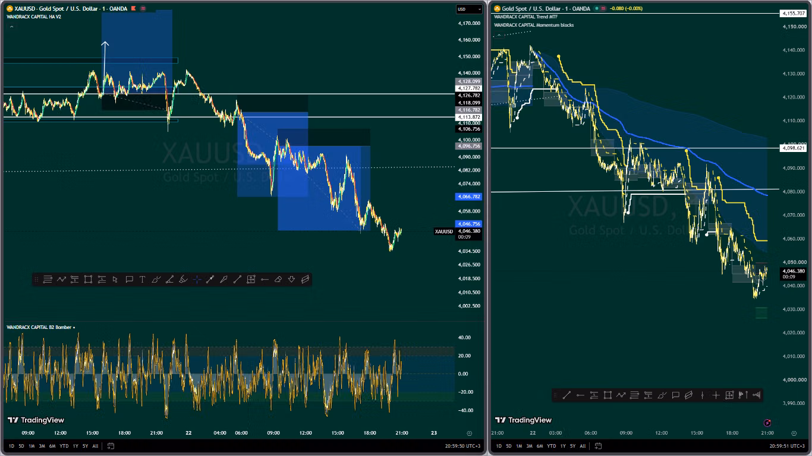Open timezone menu 20:59:51 UTC+3 on right chart
This screenshot has height=456, width=812.
tap(788, 446)
